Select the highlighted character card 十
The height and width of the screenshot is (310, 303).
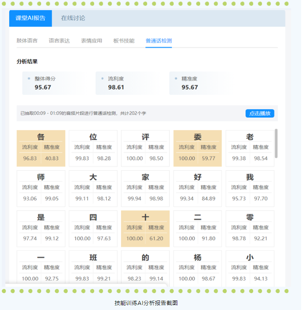coord(145,229)
